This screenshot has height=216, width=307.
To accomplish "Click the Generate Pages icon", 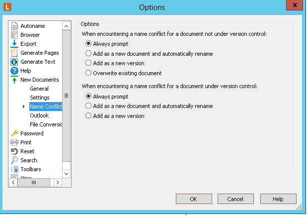I will pyautogui.click(x=14, y=53).
